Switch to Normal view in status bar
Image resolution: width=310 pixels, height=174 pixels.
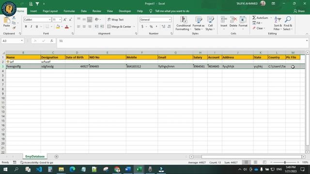(246, 162)
